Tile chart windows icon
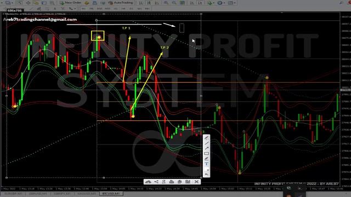351x197 pixels. click(183, 3)
